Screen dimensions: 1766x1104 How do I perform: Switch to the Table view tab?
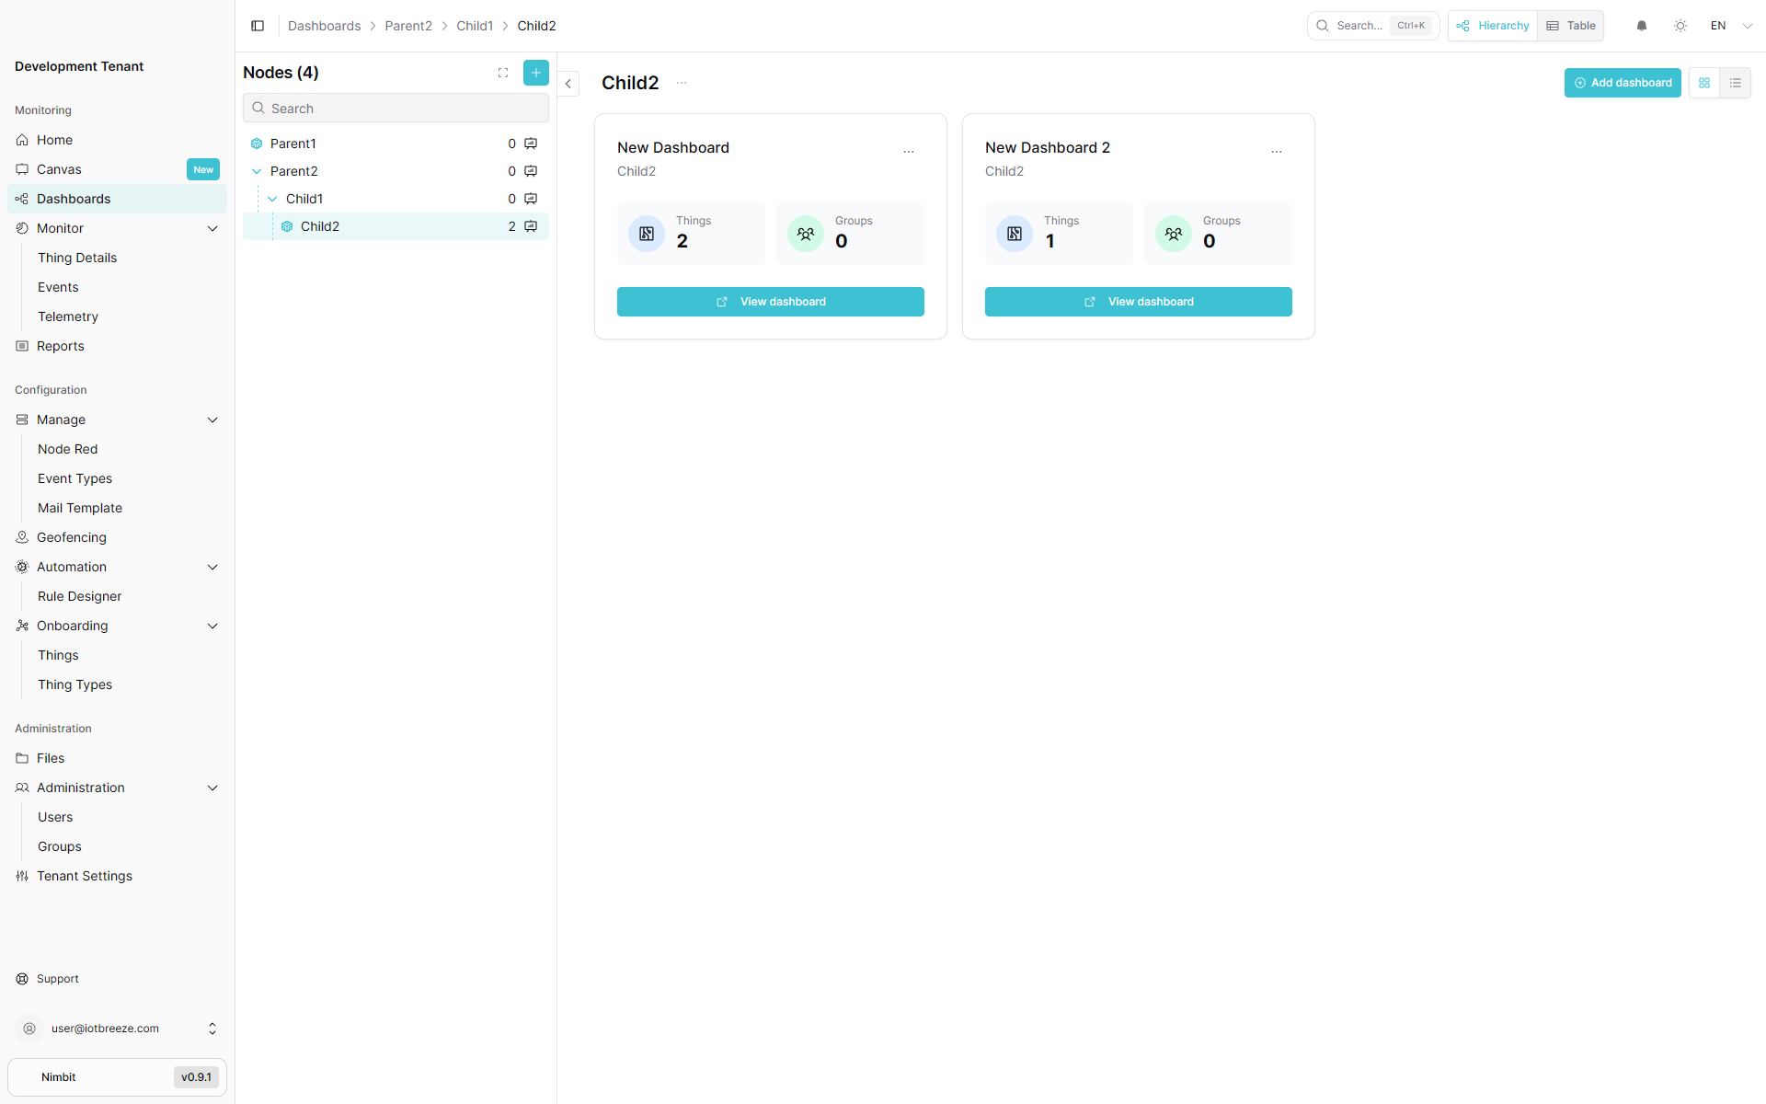(1571, 26)
